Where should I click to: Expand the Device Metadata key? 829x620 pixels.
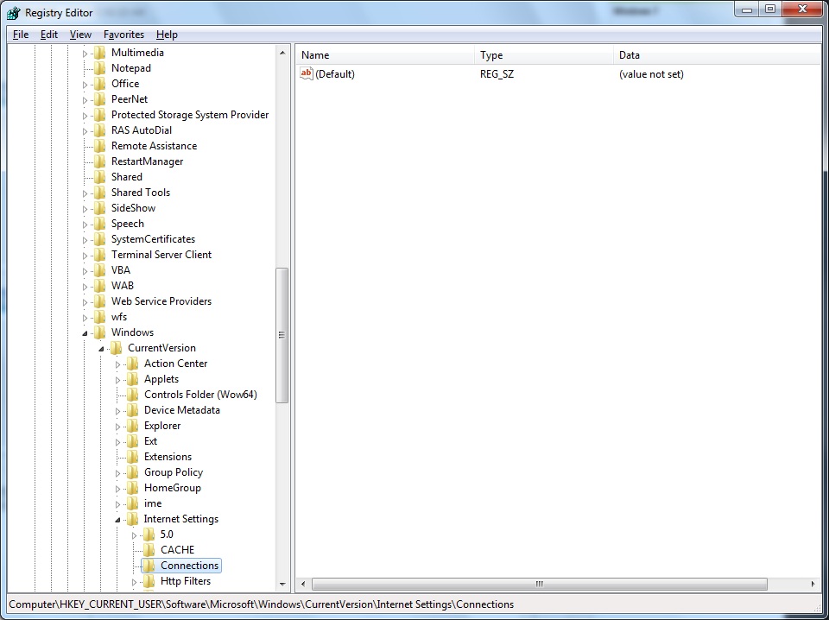(117, 411)
